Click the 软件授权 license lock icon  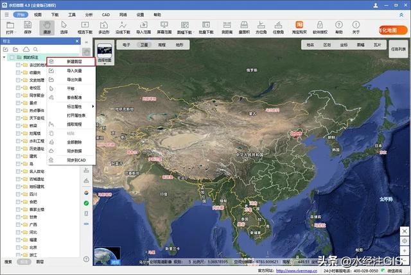pyautogui.click(x=320, y=25)
